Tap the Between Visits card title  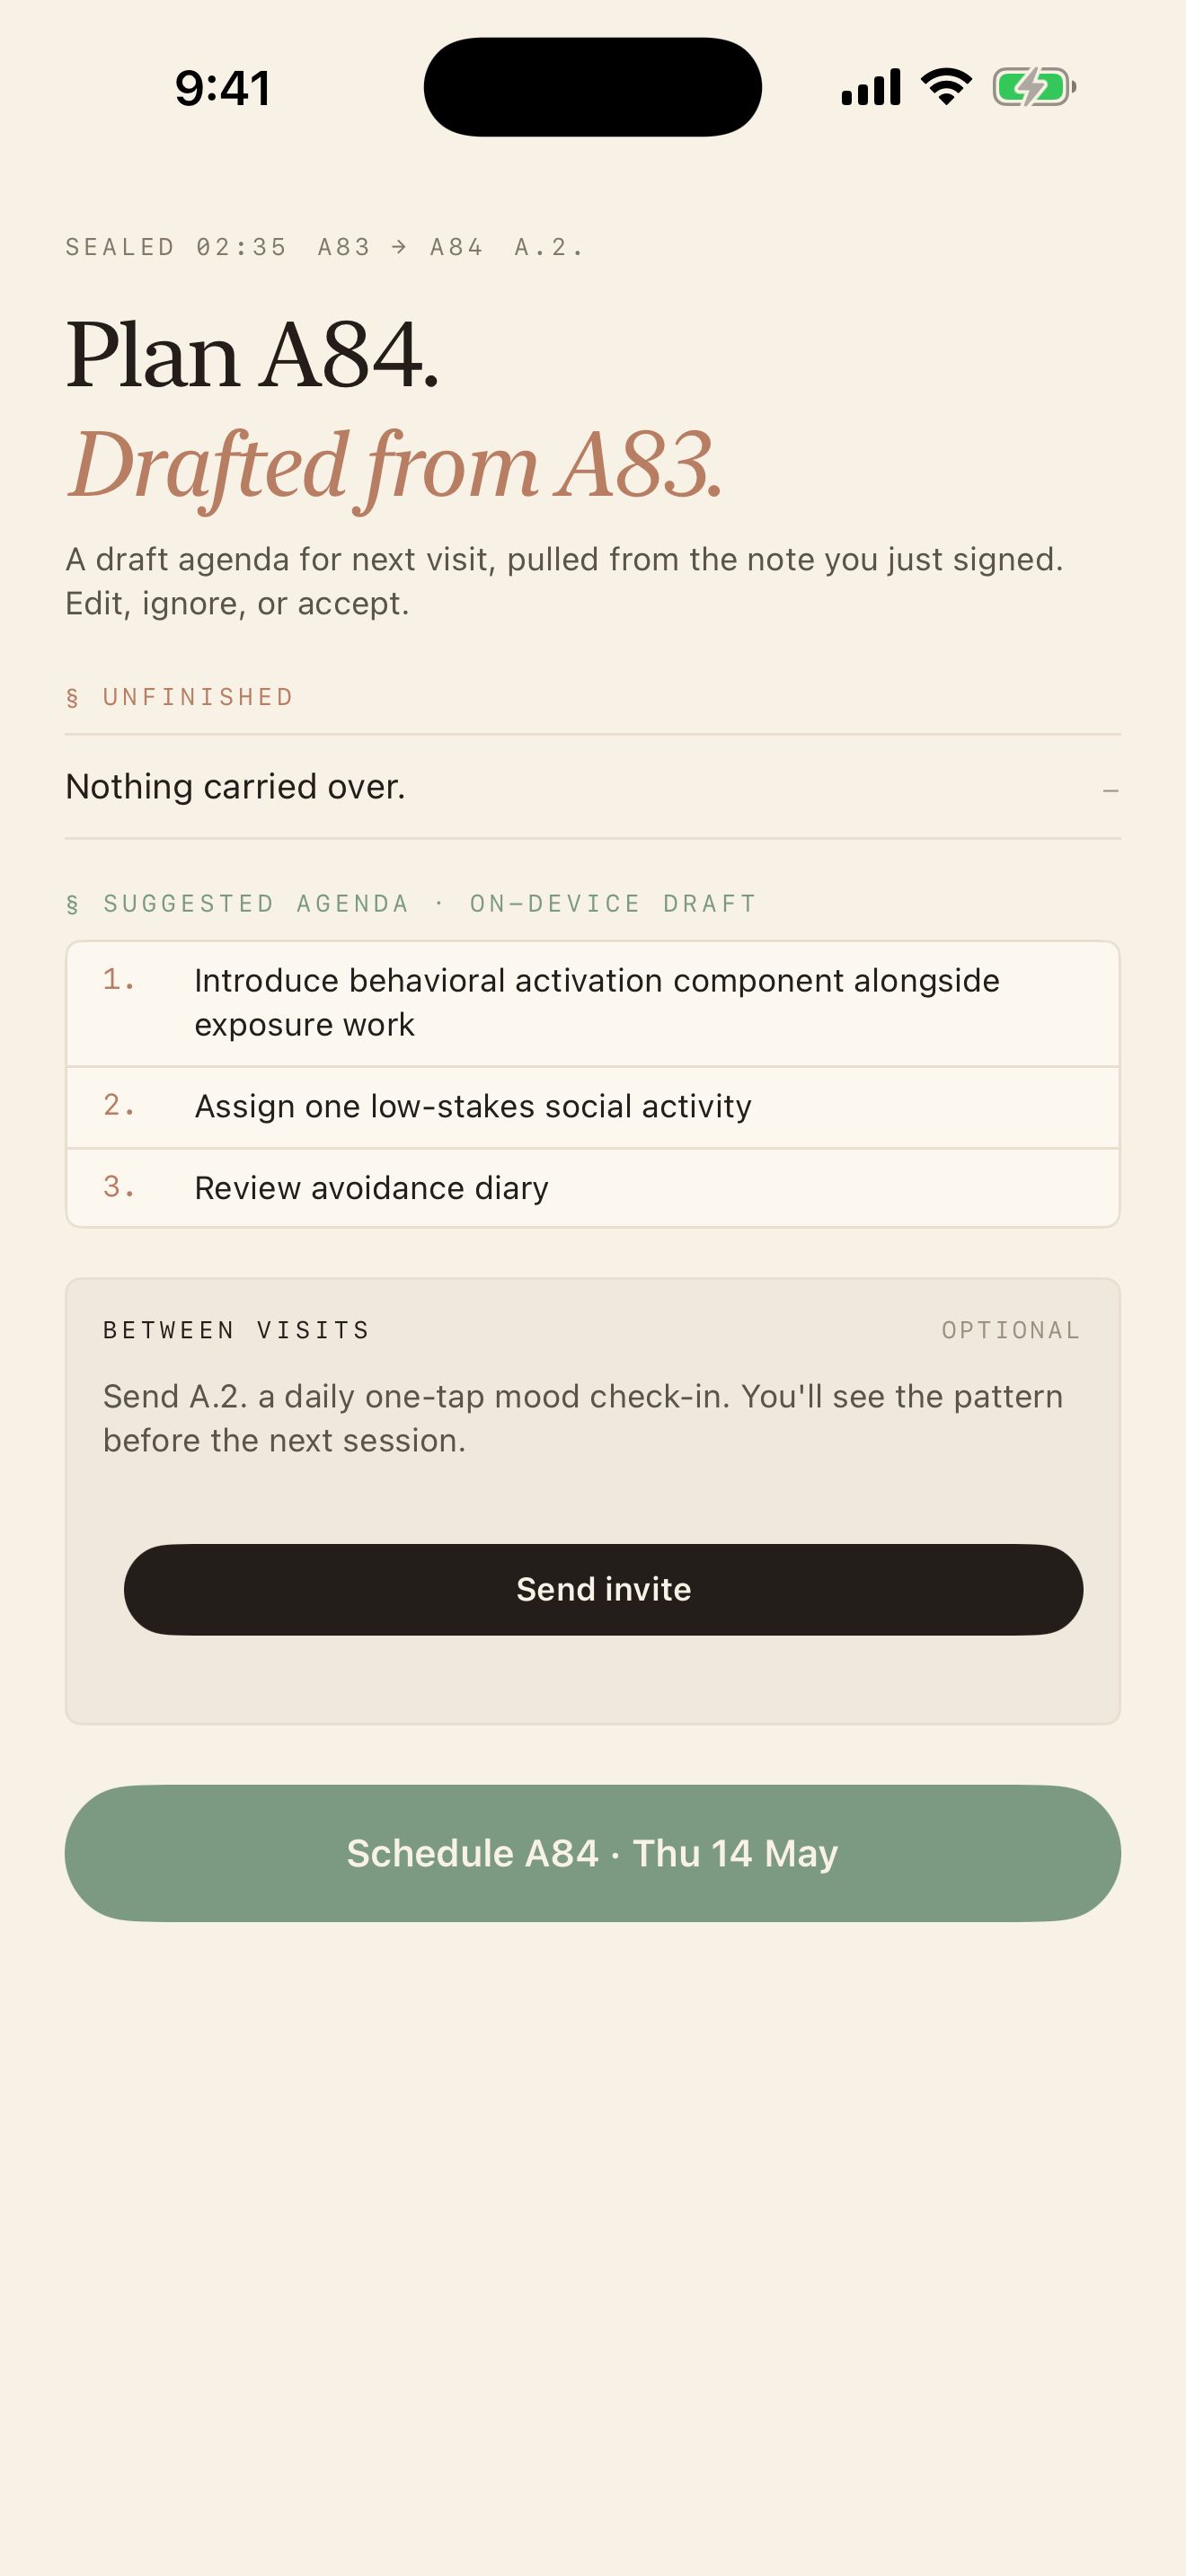click(x=237, y=1330)
